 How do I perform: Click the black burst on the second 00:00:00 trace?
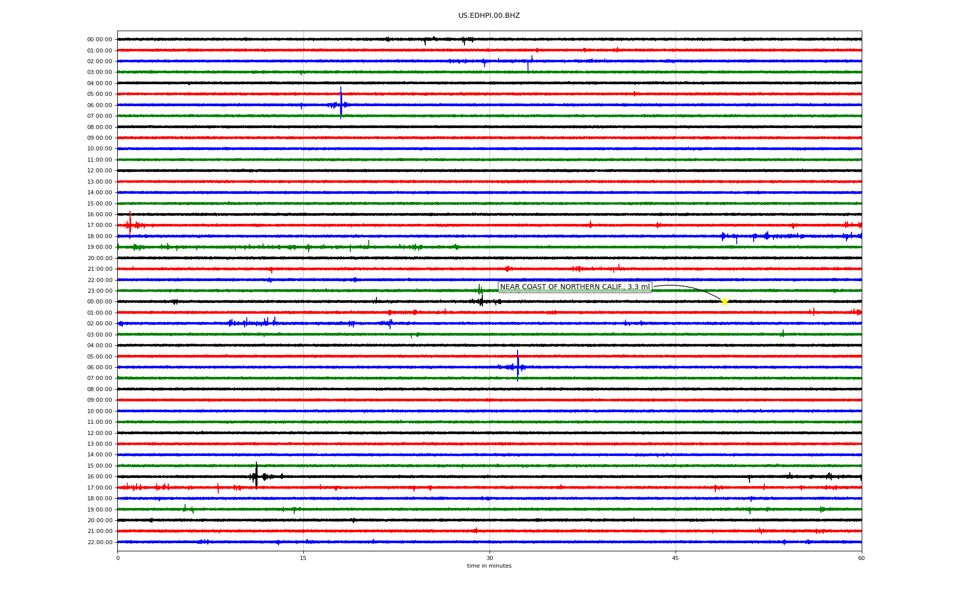point(481,301)
